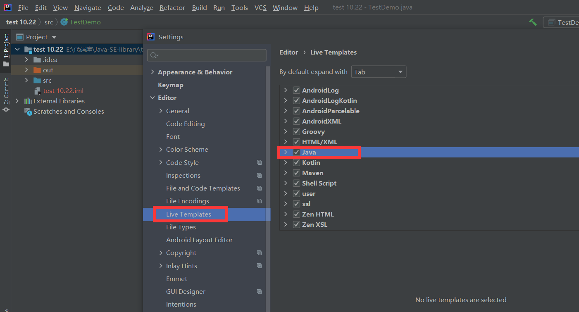The width and height of the screenshot is (579, 312).
Task: Open File Types settings page
Action: (x=181, y=227)
